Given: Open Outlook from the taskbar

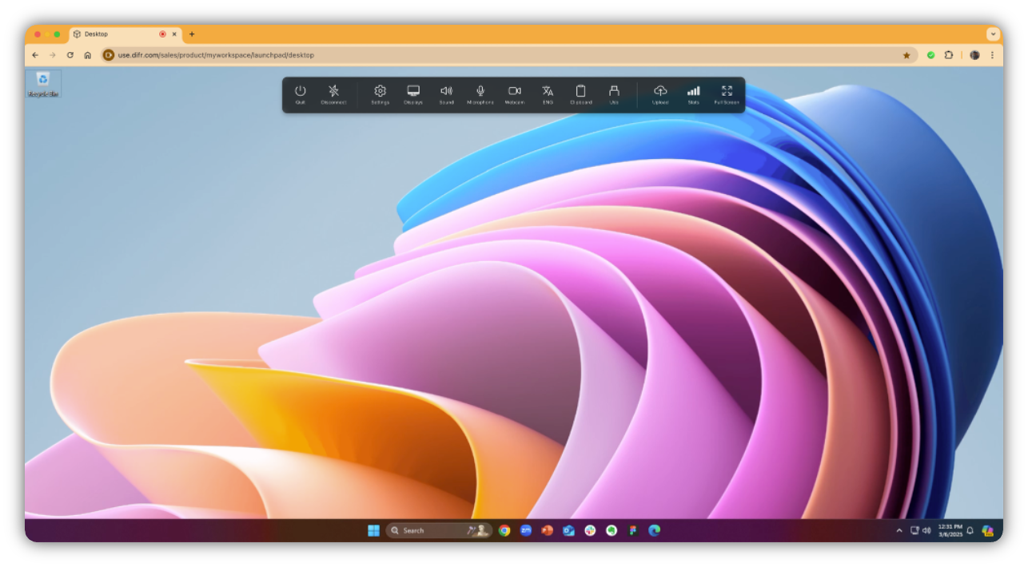Looking at the screenshot, I should tap(568, 530).
